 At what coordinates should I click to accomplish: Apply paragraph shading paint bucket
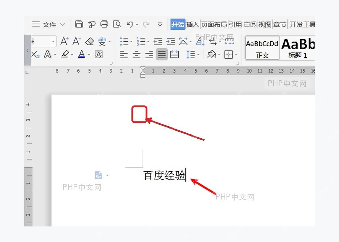tap(212, 54)
